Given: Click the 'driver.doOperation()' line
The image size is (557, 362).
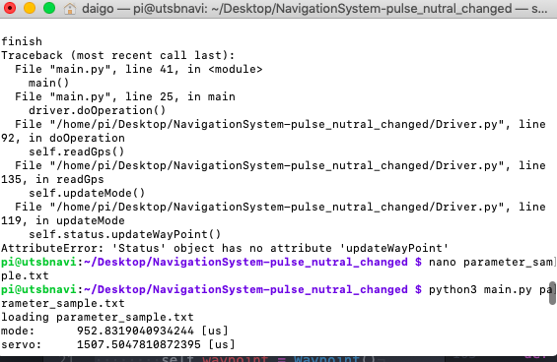Looking at the screenshot, I should [97, 110].
